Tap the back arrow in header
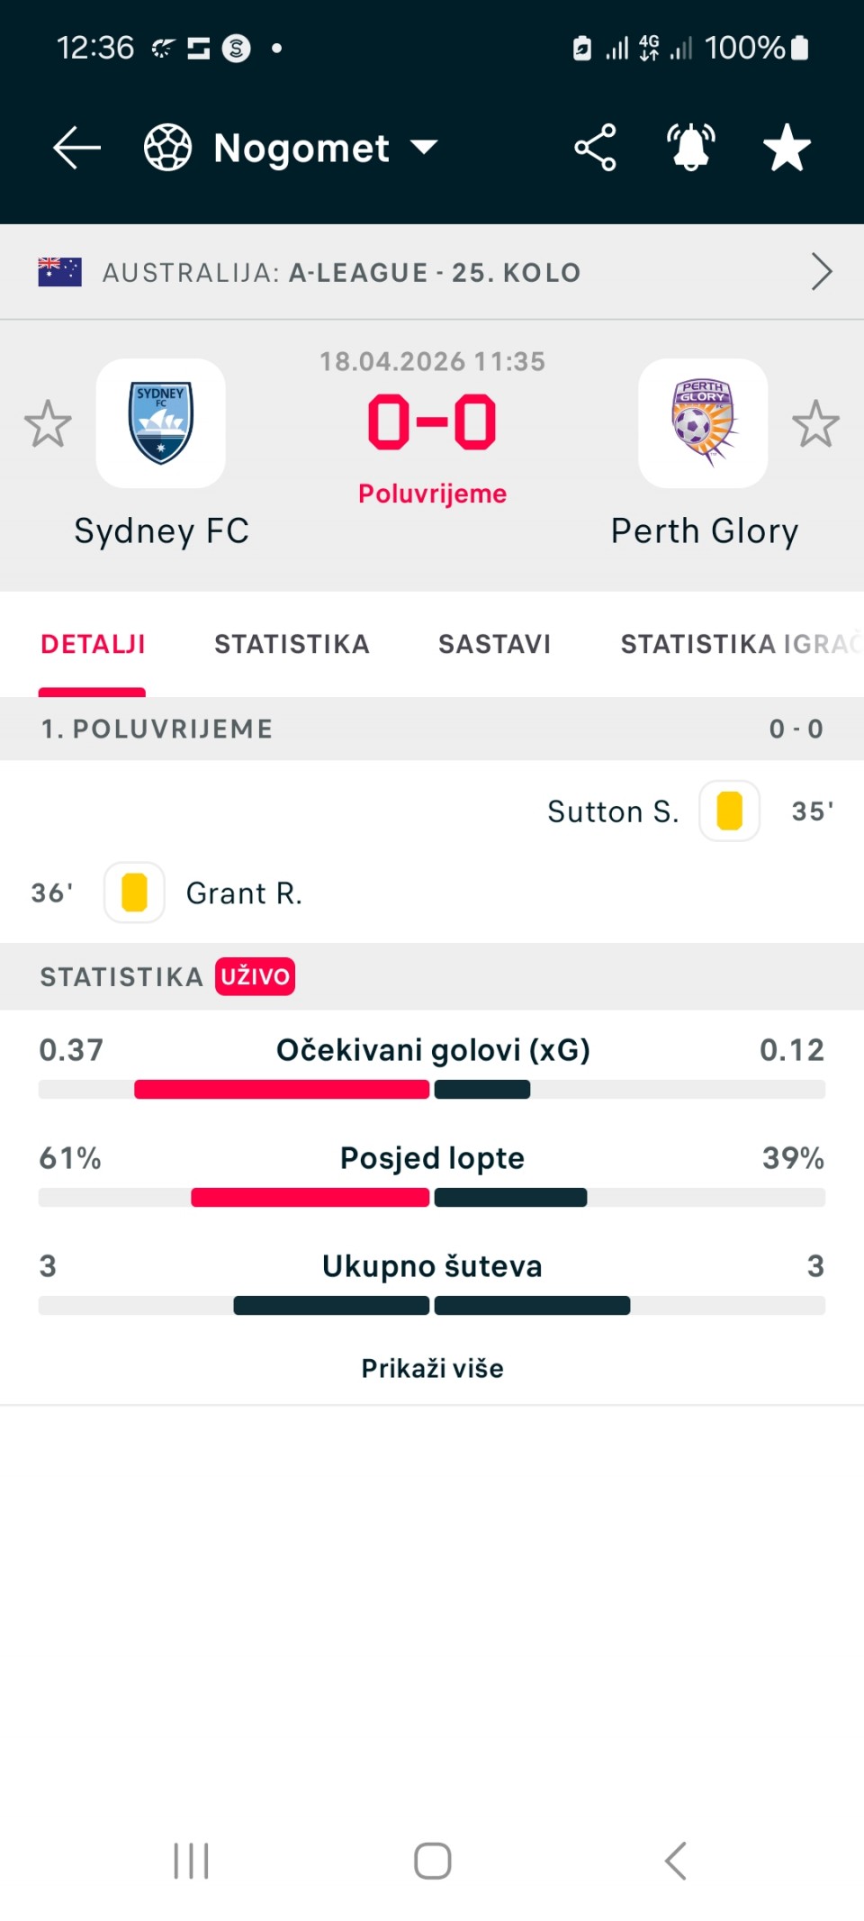Image resolution: width=864 pixels, height=1921 pixels. 76,148
